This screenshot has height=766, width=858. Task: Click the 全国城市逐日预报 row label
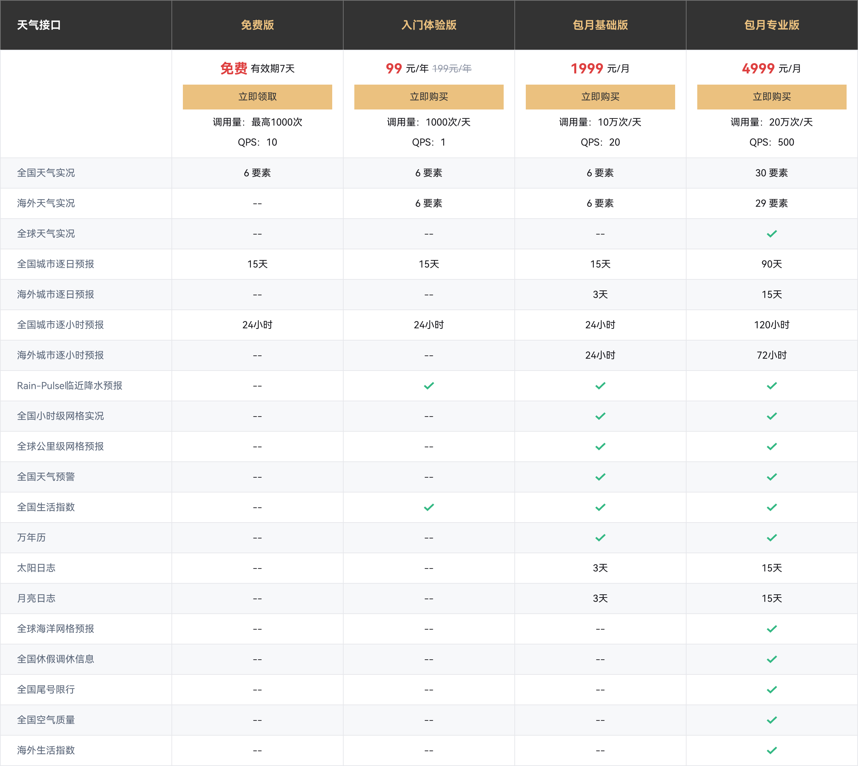(x=56, y=264)
